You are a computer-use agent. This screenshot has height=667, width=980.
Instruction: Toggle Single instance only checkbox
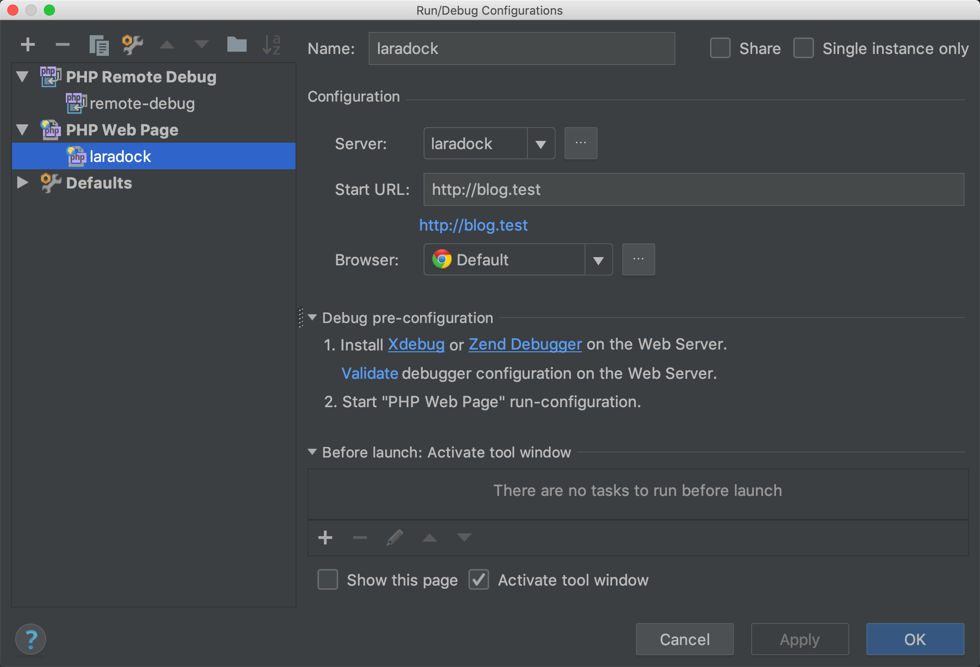click(803, 48)
